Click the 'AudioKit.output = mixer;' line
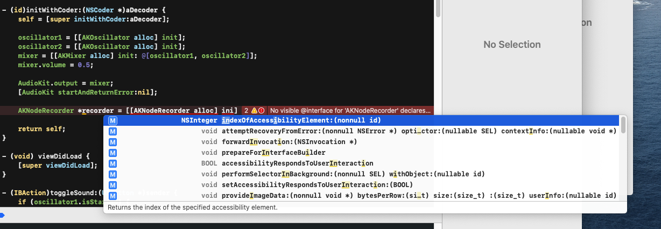This screenshot has height=229, width=661. click(x=65, y=83)
